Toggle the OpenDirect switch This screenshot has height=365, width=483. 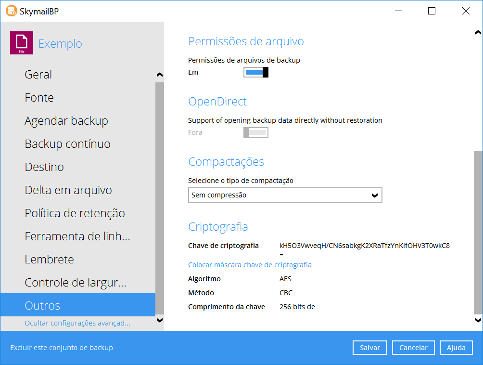255,132
